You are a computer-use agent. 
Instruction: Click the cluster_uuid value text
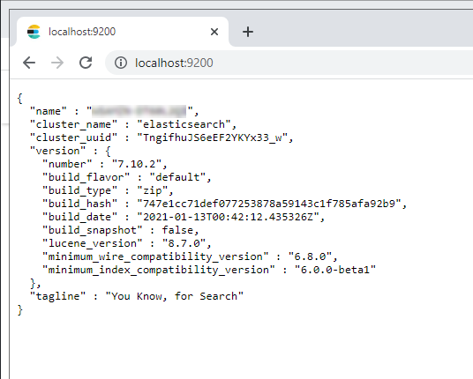point(215,137)
